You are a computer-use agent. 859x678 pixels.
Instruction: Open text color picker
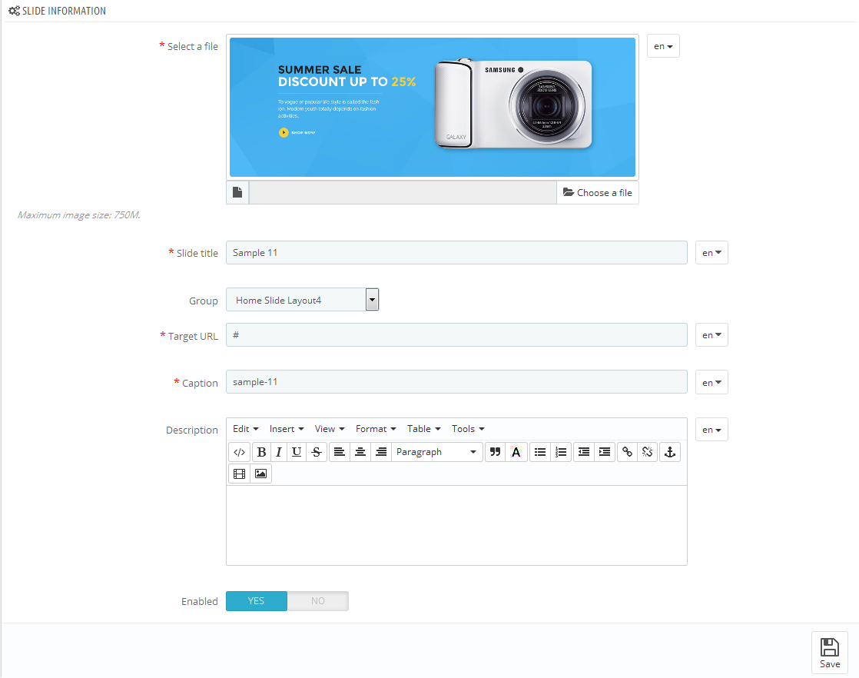click(x=516, y=452)
